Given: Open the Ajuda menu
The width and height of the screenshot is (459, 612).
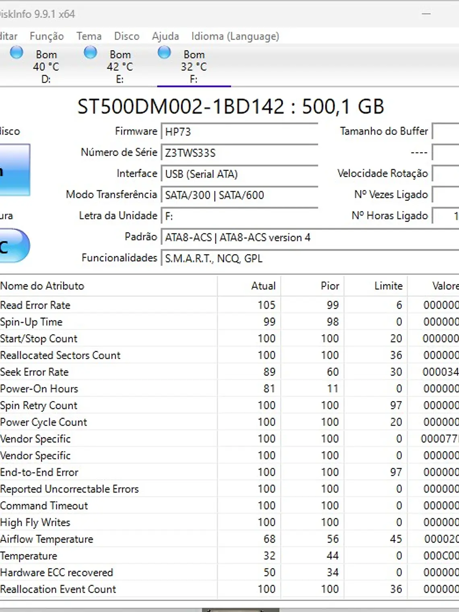Looking at the screenshot, I should 165,36.
